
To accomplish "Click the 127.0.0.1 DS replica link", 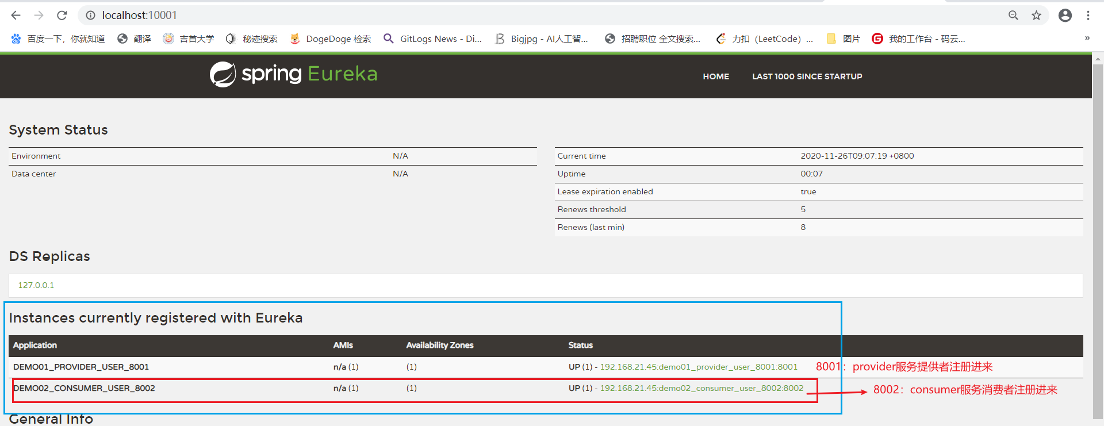I will pyautogui.click(x=36, y=285).
